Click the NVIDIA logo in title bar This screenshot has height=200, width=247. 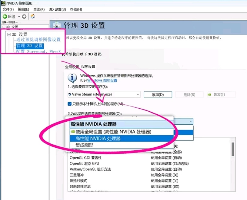click(x=4, y=3)
